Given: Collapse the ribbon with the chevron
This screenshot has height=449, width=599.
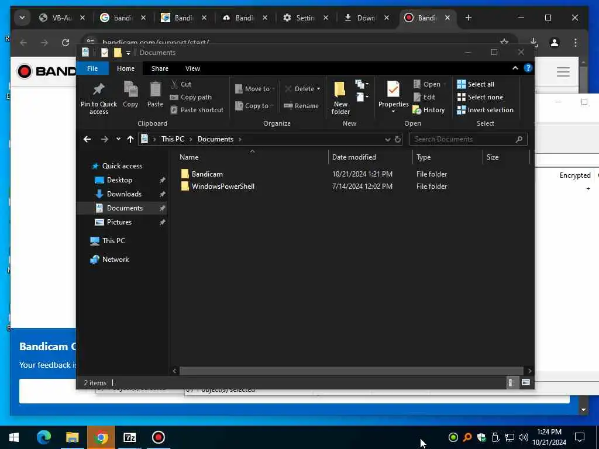Looking at the screenshot, I should (515, 68).
